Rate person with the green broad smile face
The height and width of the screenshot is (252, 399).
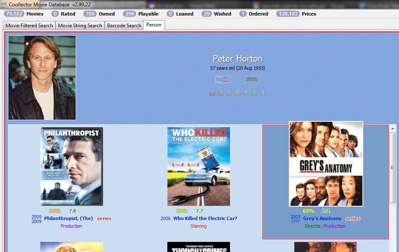coord(254,93)
